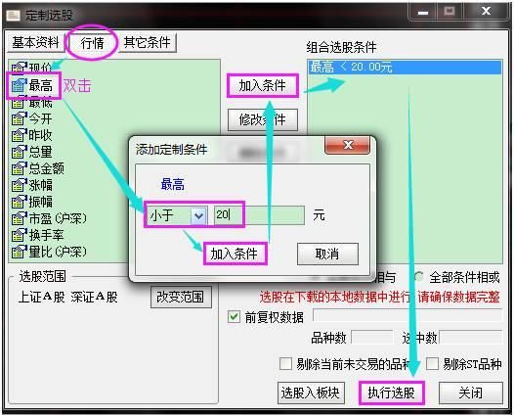Select the 换手率 indicator icon
This screenshot has height=417, width=514.
(x=19, y=235)
